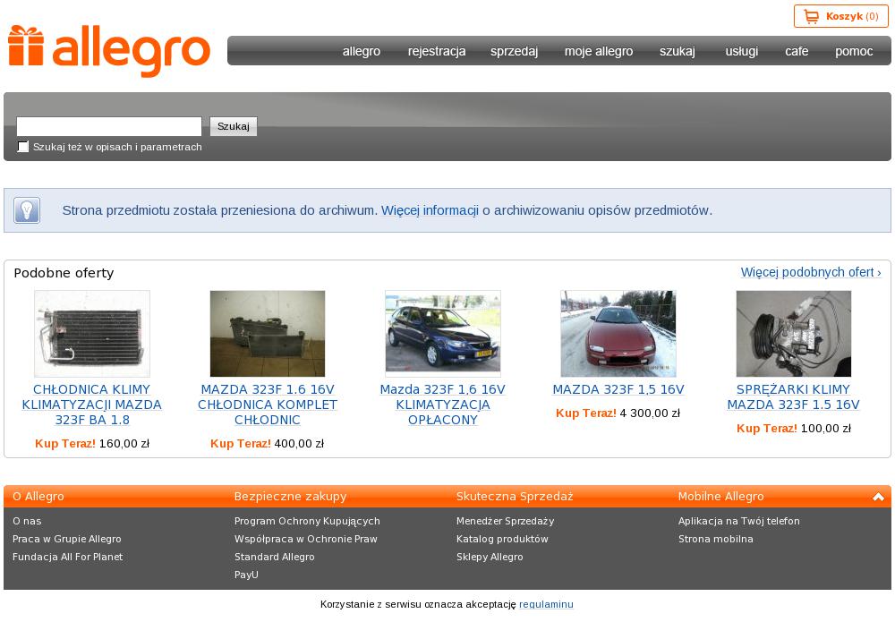
Task: Open the 'Standard Allegro' footer link
Action: pyautogui.click(x=275, y=557)
